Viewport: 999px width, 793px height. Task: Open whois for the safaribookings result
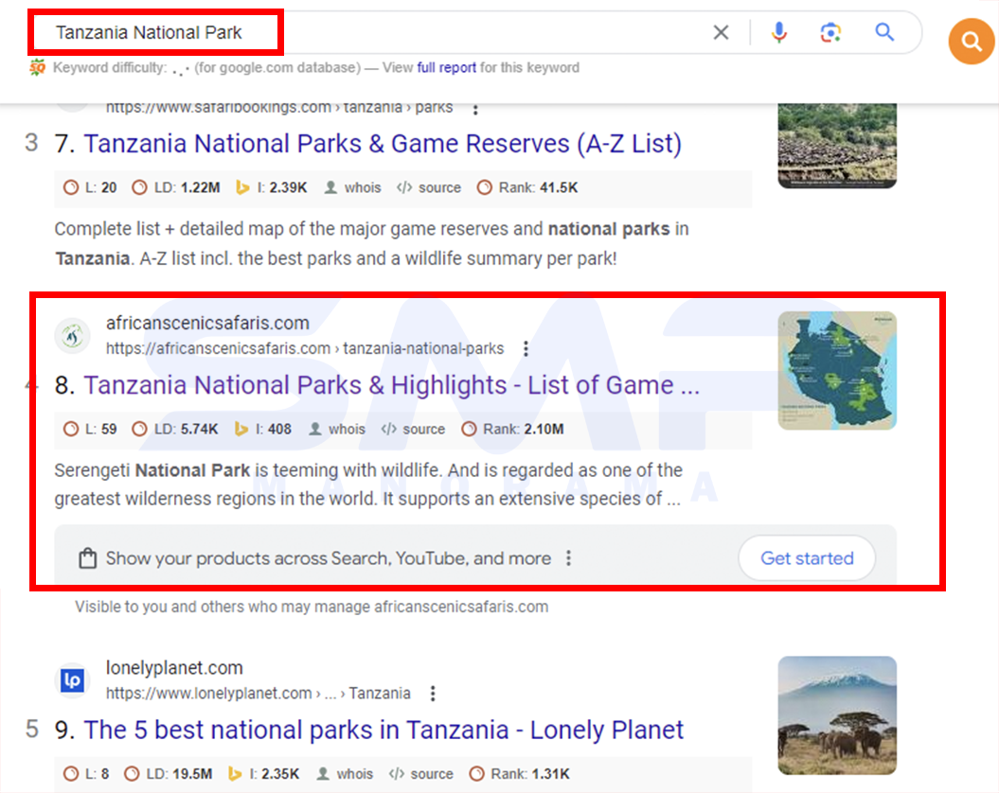point(353,188)
